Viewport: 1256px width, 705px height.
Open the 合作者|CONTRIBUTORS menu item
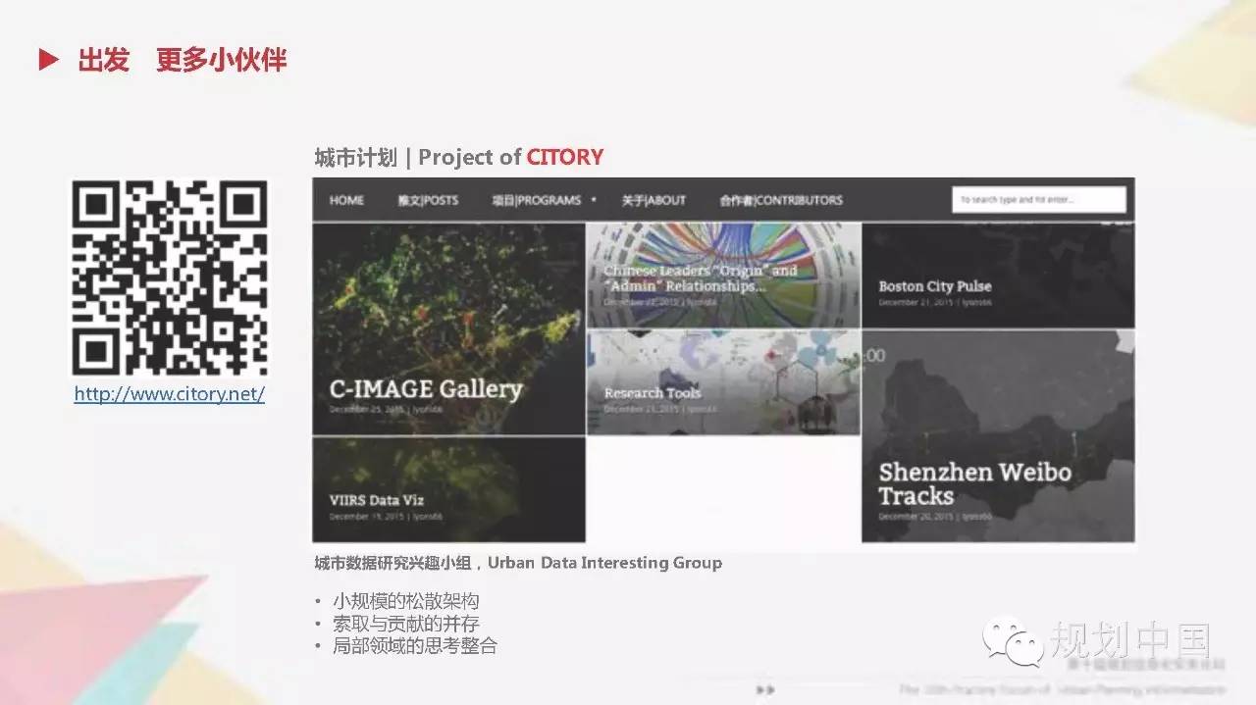point(780,200)
